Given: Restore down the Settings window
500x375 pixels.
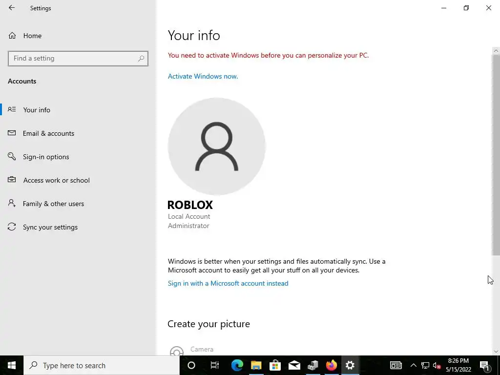Looking at the screenshot, I should coord(466,8).
